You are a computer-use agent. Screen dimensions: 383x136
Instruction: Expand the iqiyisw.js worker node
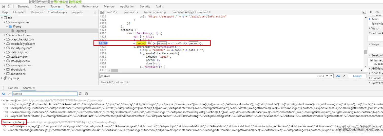pyautogui.click(x=2, y=78)
